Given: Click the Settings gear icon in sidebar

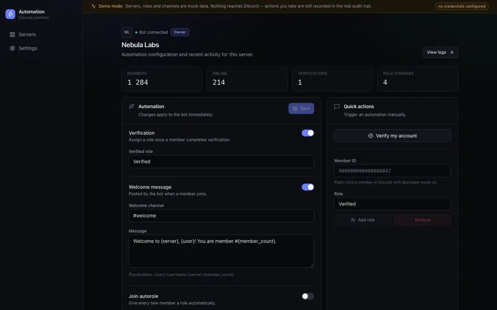Looking at the screenshot, I should tap(12, 48).
